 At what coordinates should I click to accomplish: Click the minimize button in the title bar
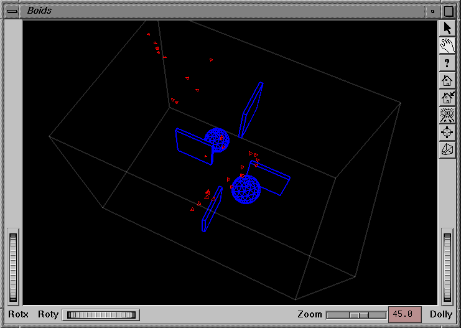pos(433,11)
